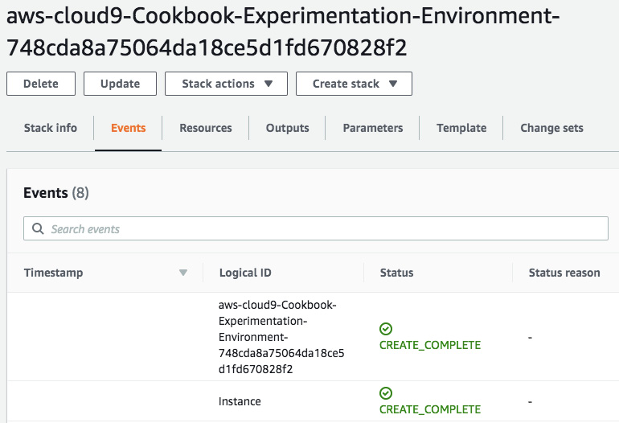Click the green check icon for Instance row
The height and width of the screenshot is (423, 619).
click(x=386, y=393)
